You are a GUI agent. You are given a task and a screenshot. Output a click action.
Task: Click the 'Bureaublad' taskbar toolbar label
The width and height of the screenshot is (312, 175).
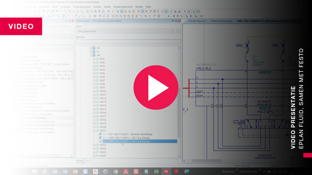tap(228, 172)
